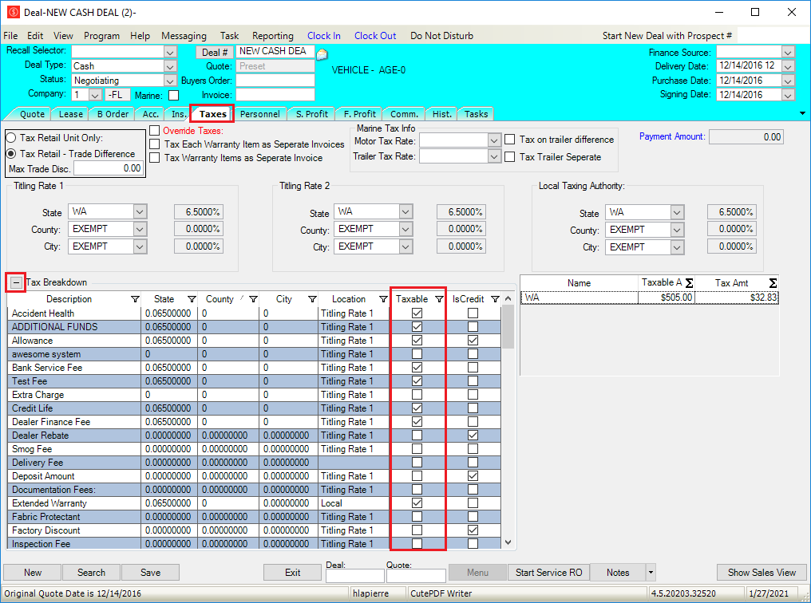
Task: Select Tax Retail - Trade Difference option
Action: point(11,153)
